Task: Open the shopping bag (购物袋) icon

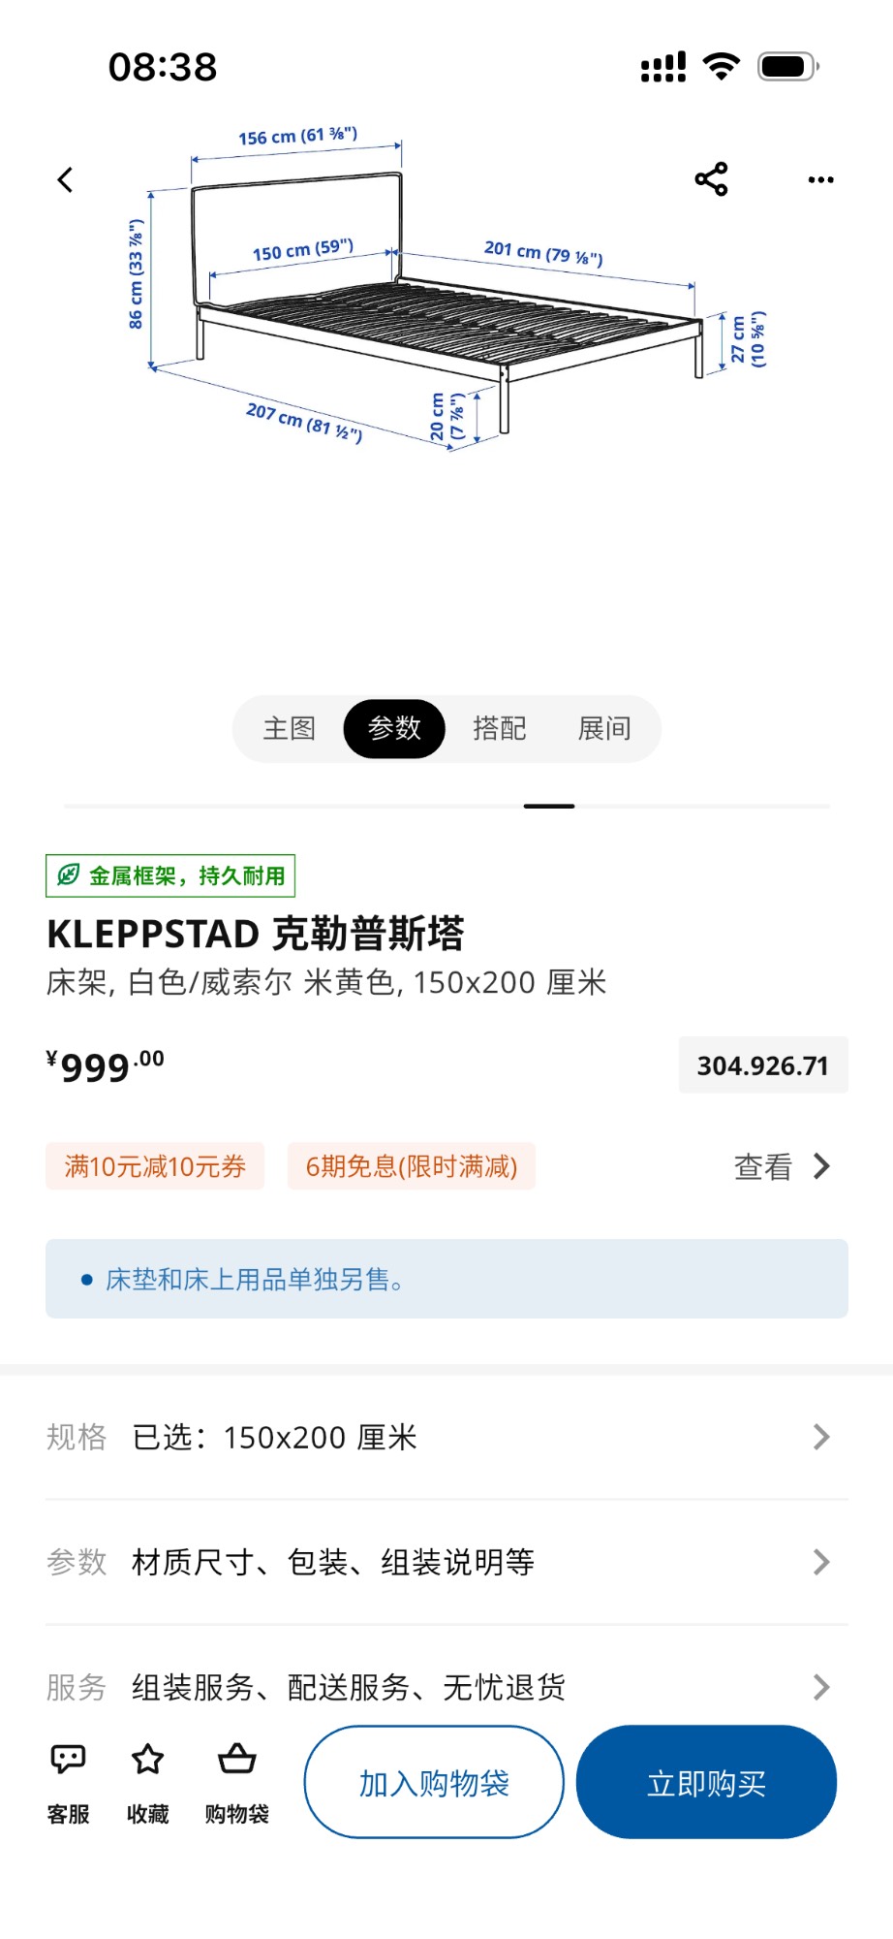Action: click(236, 1781)
